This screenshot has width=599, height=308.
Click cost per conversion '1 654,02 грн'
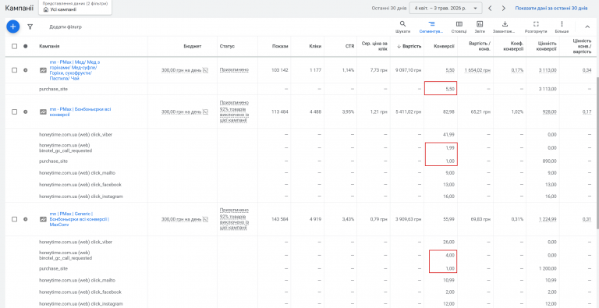coord(477,70)
